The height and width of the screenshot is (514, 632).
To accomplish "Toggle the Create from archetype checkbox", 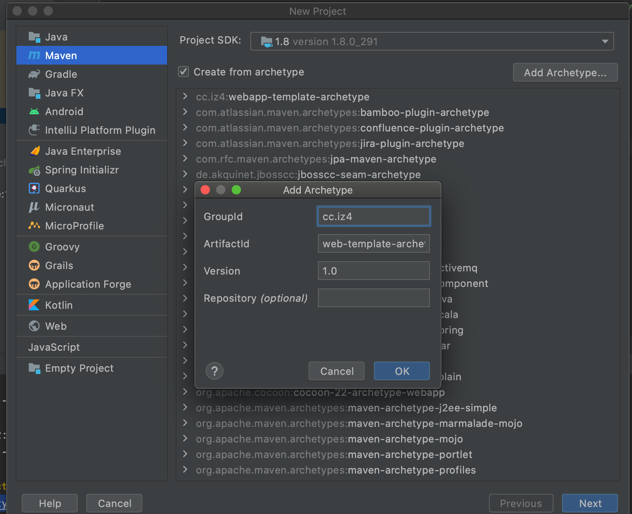I will pyautogui.click(x=183, y=72).
